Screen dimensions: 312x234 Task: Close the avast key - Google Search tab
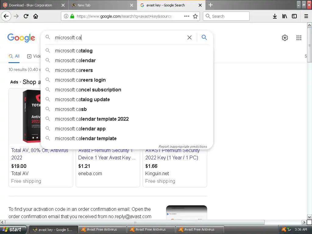click(200, 5)
